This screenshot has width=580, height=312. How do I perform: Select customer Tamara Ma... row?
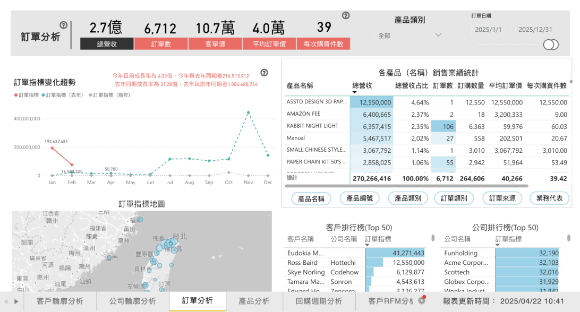(356, 282)
